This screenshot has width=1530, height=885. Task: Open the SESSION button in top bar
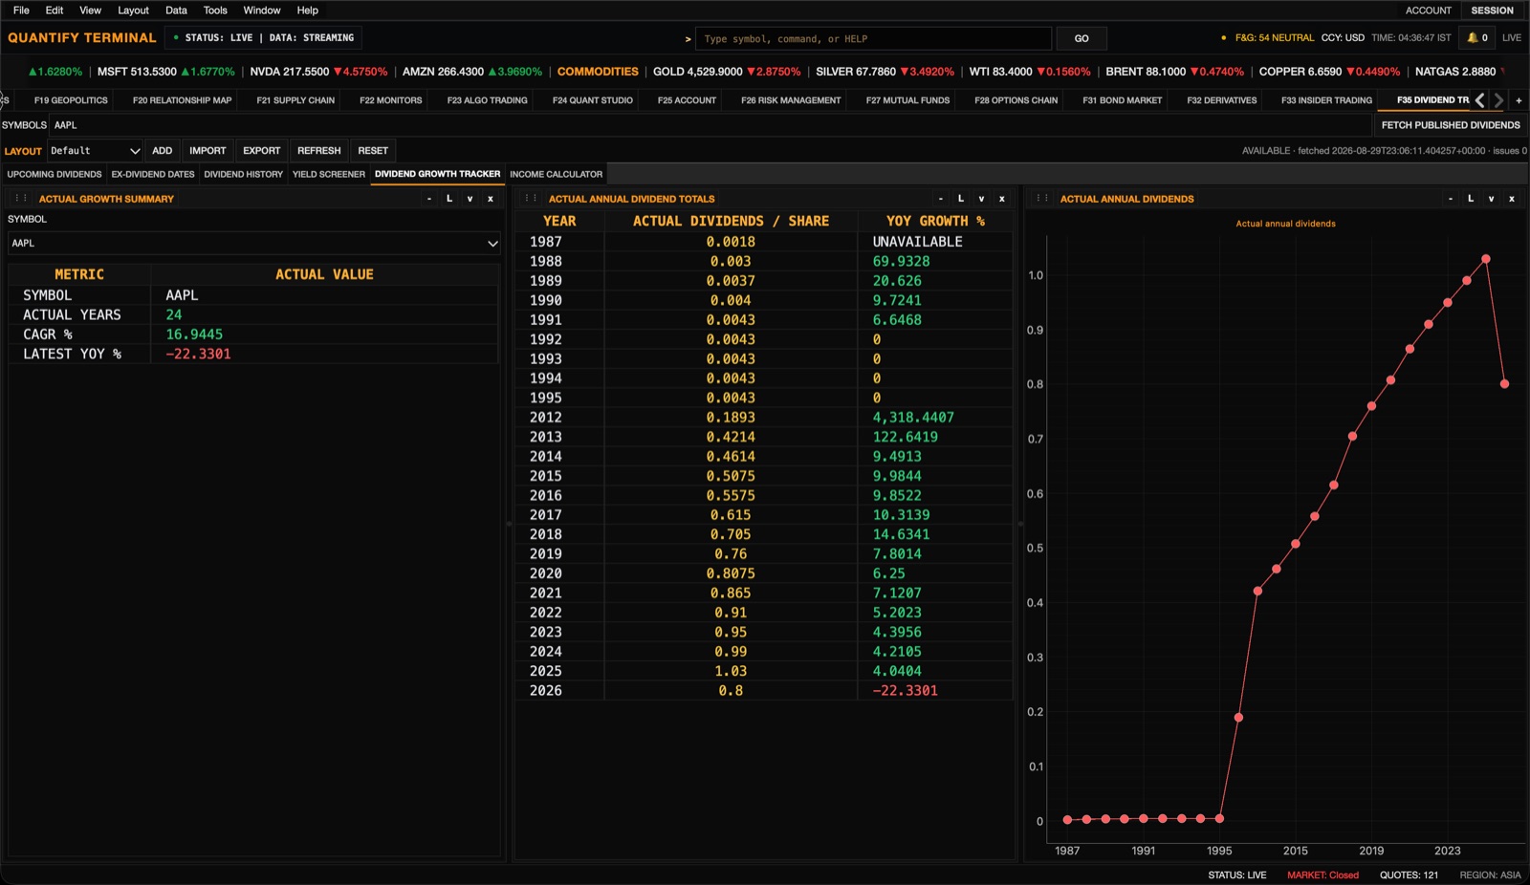click(1493, 11)
